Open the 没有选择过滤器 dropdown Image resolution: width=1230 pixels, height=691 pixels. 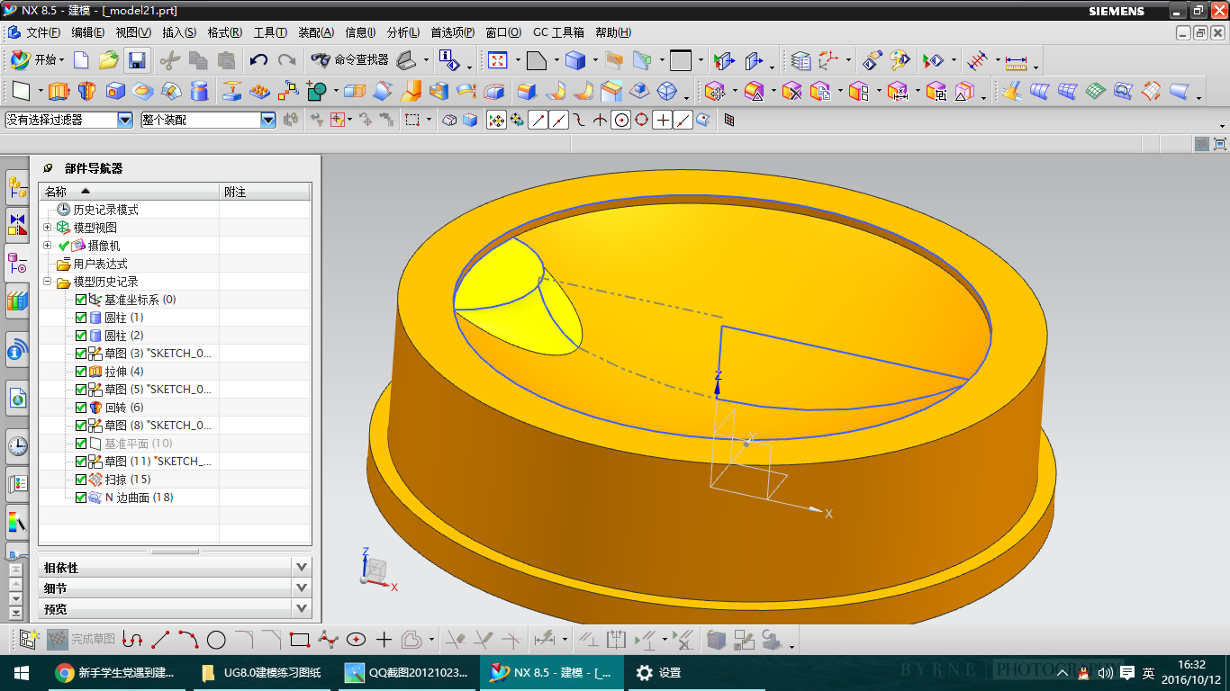pyautogui.click(x=124, y=120)
